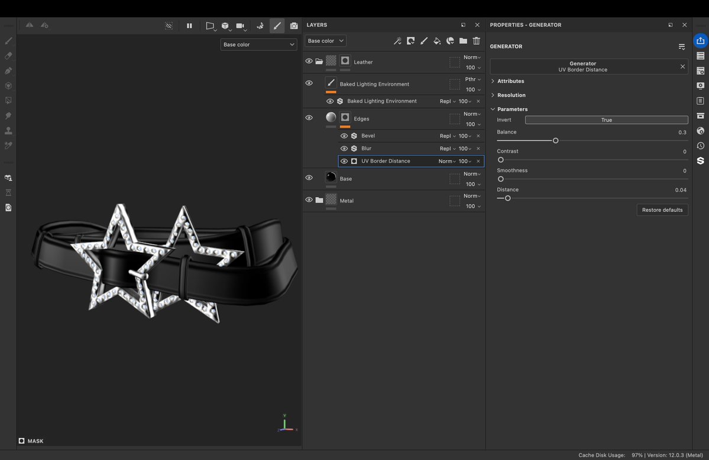Select the Material picker eyedropper tool

8,145
